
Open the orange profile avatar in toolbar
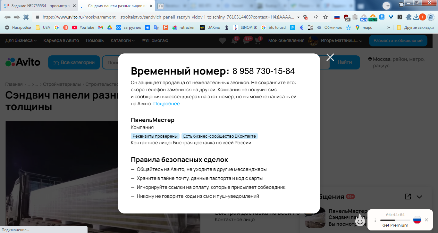click(423, 17)
